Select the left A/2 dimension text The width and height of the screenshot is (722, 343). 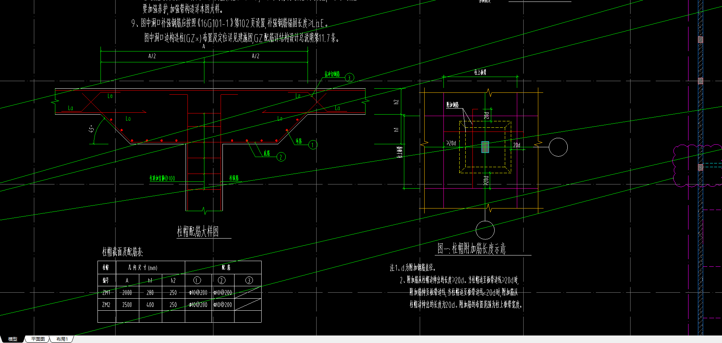(152, 56)
